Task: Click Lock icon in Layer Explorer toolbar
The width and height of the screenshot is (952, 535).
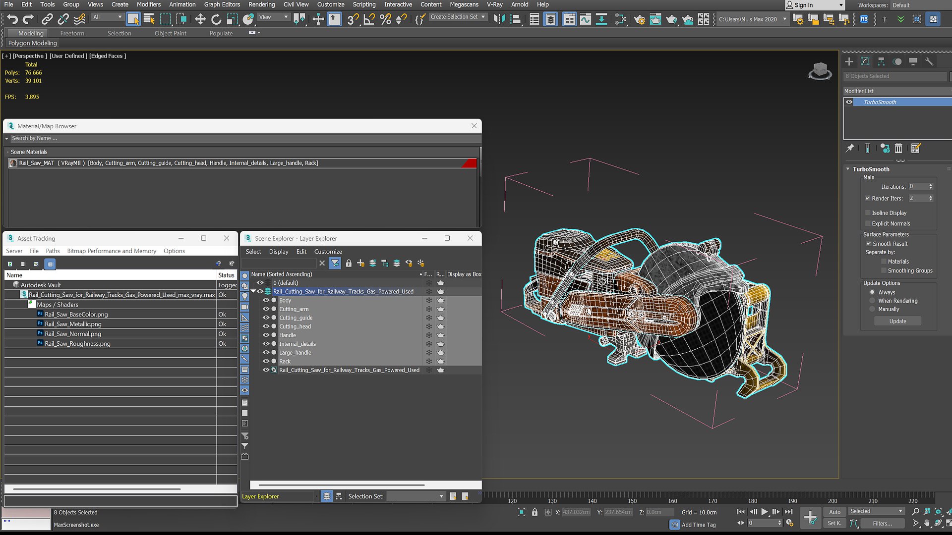Action: [349, 263]
